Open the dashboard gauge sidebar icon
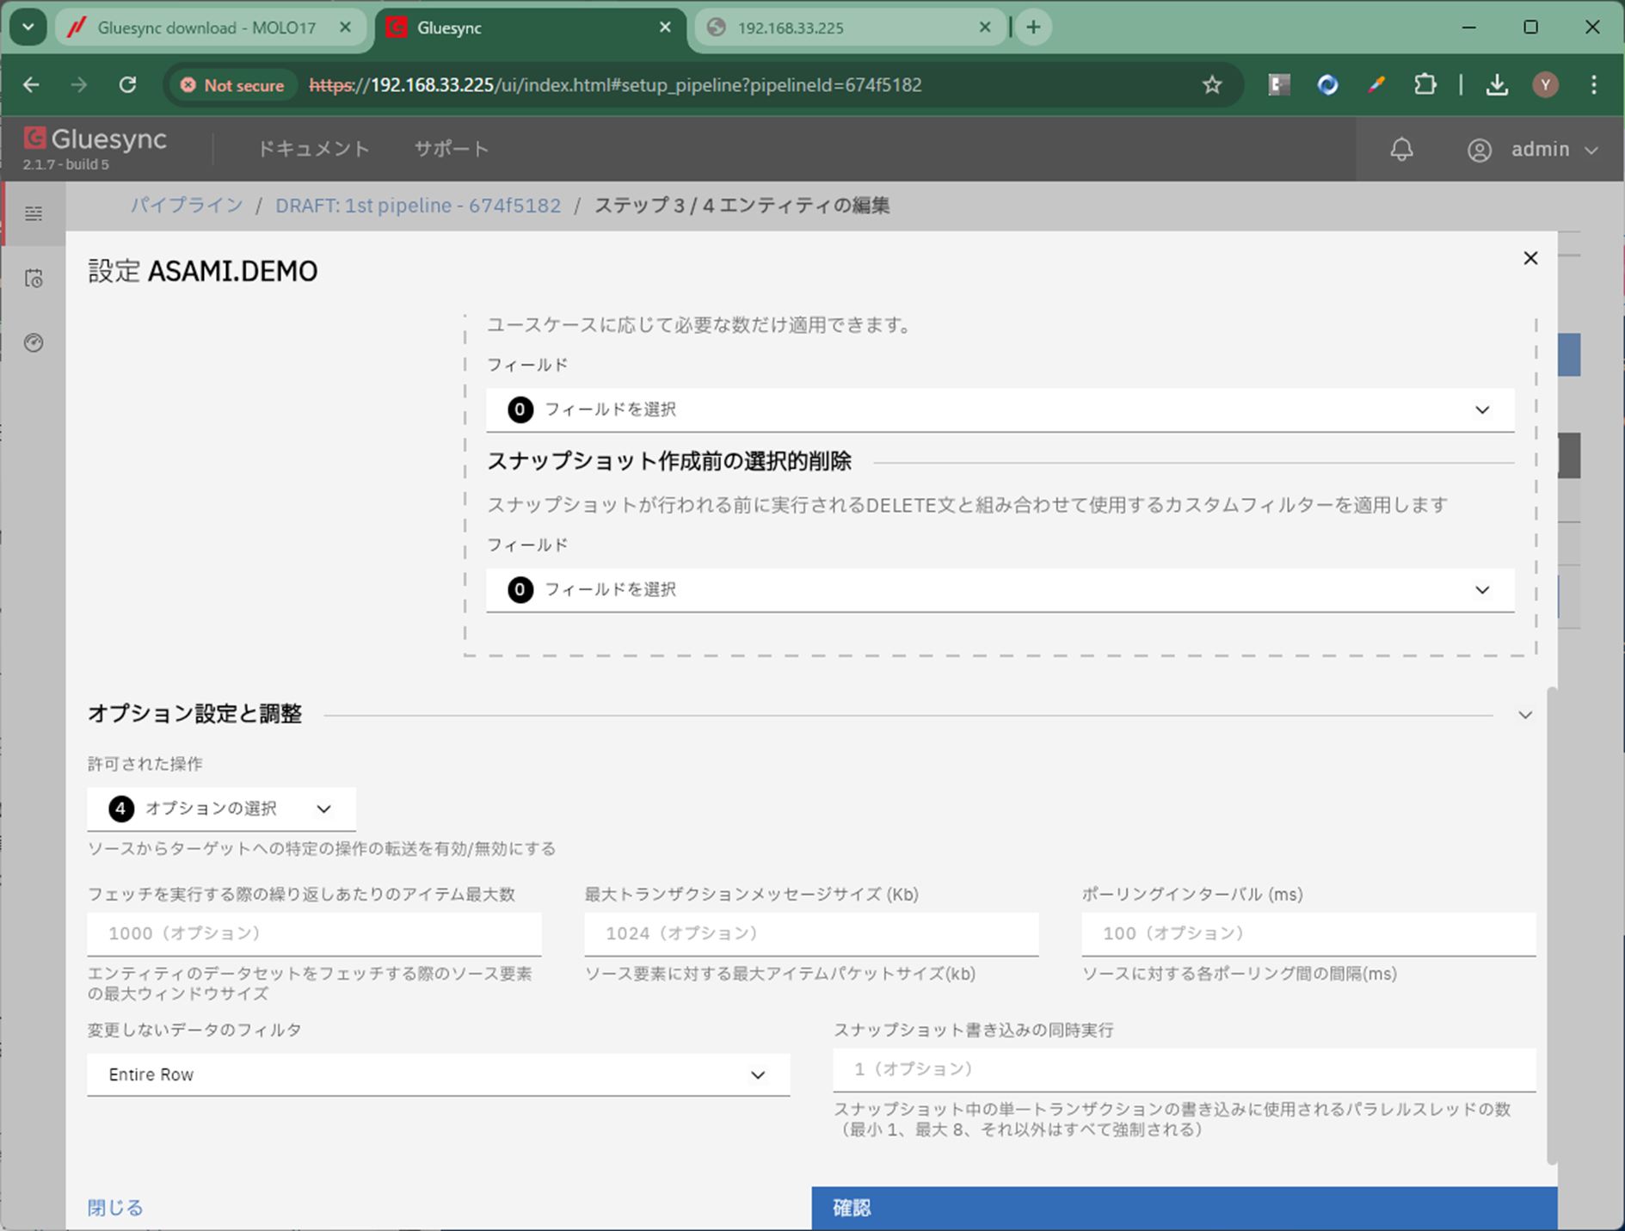The image size is (1625, 1231). tap(34, 343)
